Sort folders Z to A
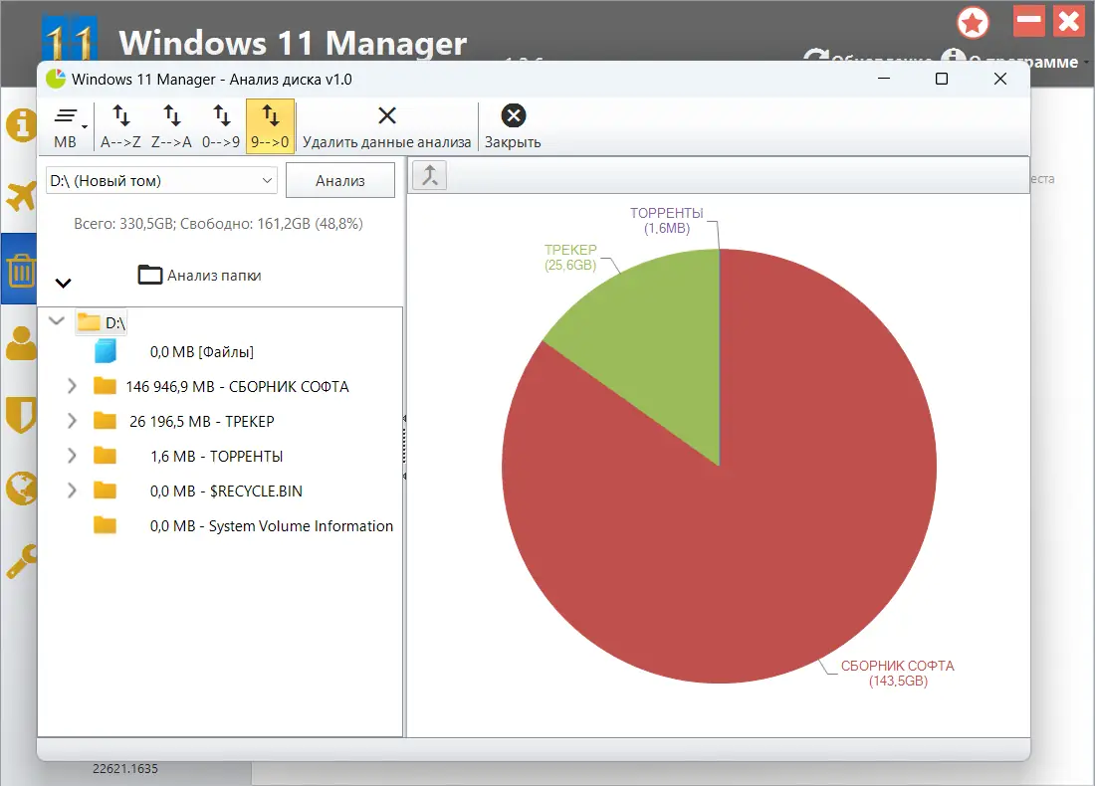Image resolution: width=1095 pixels, height=786 pixels. pos(171,126)
